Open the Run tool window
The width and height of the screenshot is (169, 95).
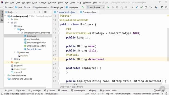(x=9, y=91)
